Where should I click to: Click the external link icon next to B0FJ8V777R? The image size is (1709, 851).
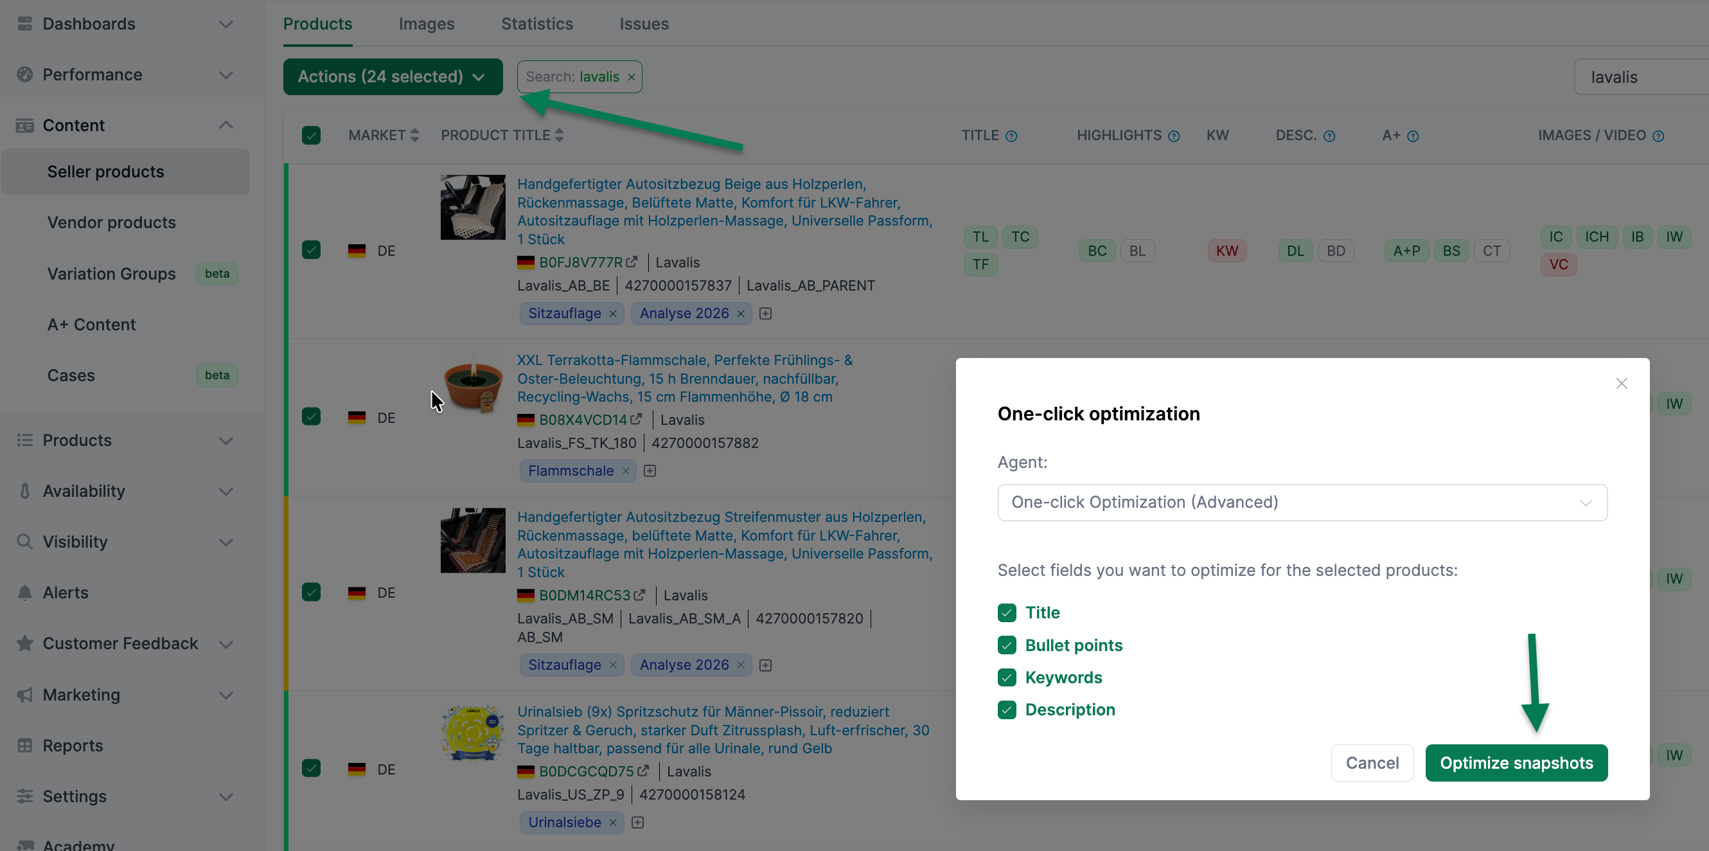[632, 262]
